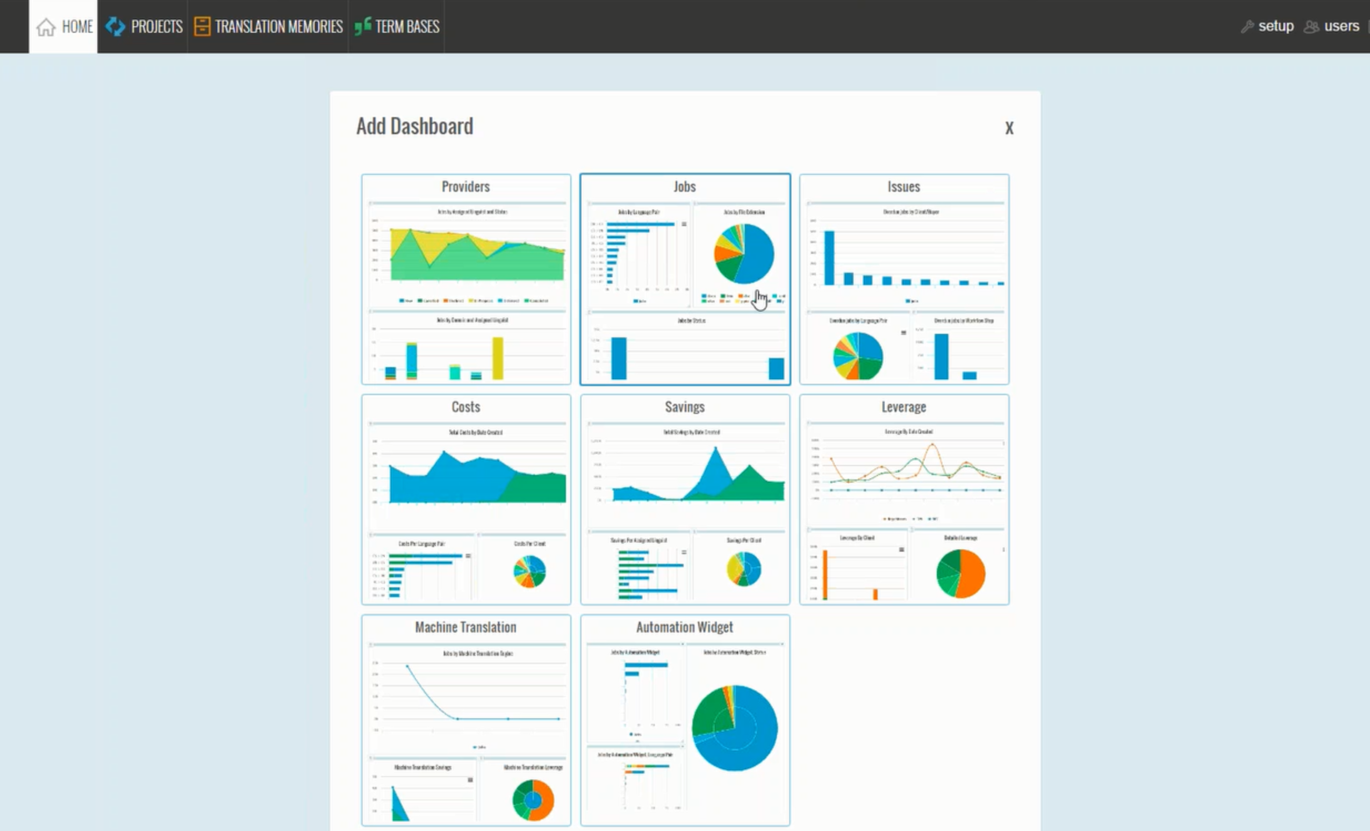
Task: Select the Automation Widget dashboard
Action: click(x=685, y=720)
